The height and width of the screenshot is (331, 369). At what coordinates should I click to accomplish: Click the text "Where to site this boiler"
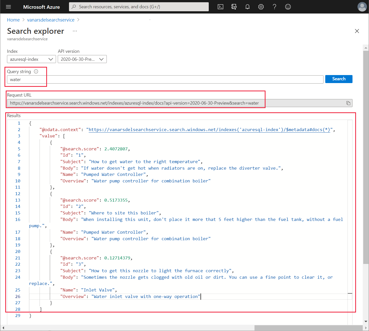(124, 213)
